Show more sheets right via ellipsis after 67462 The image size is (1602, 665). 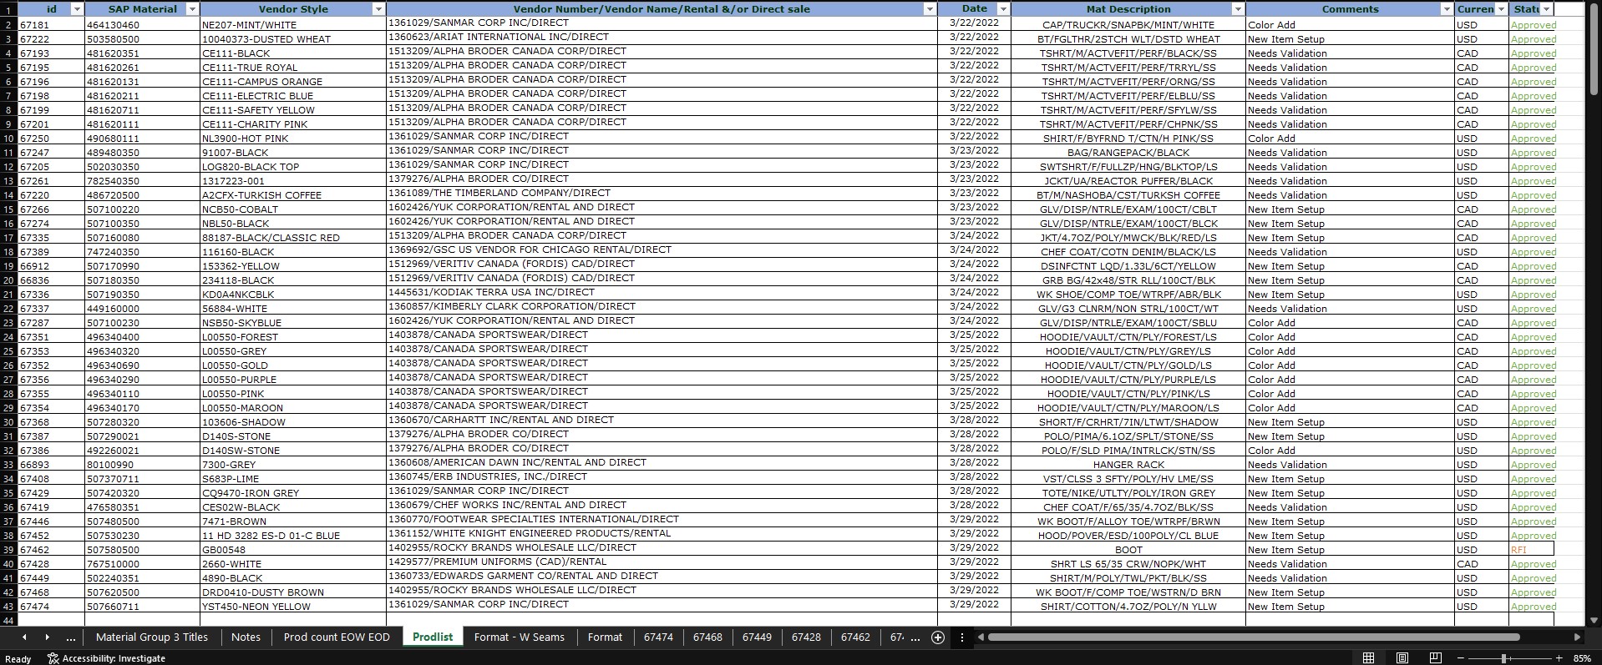pos(915,637)
